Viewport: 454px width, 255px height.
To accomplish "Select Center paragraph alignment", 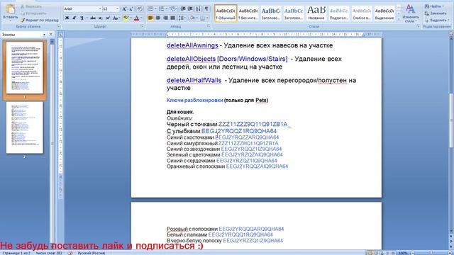I will coord(157,18).
